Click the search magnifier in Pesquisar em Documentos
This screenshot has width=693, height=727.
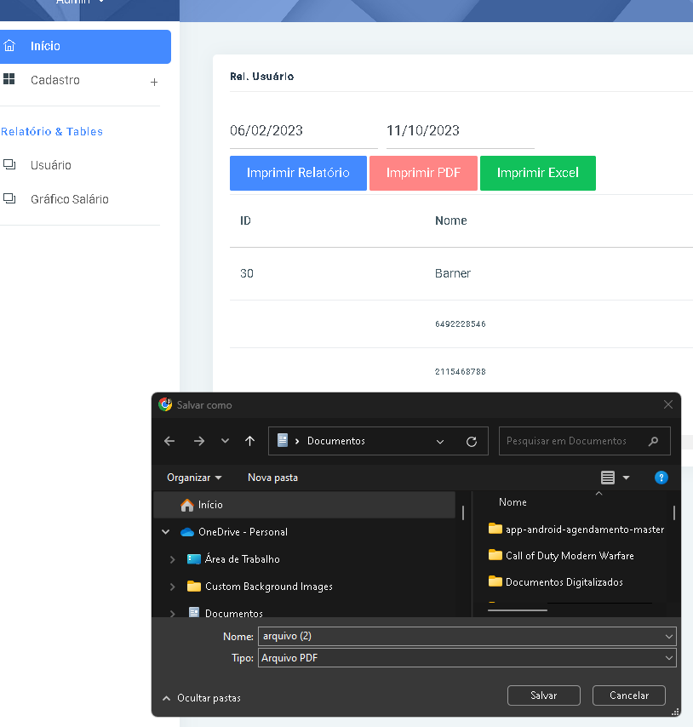[x=652, y=441]
